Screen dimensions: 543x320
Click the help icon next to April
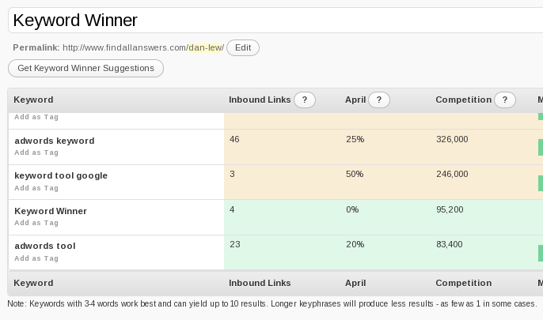[379, 100]
